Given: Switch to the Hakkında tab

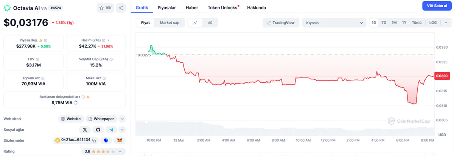Looking at the screenshot, I should [x=257, y=8].
